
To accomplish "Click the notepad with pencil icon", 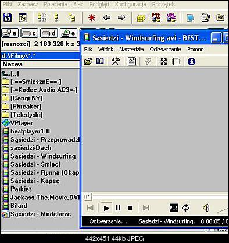I will pyautogui.click(x=206, y=17).
